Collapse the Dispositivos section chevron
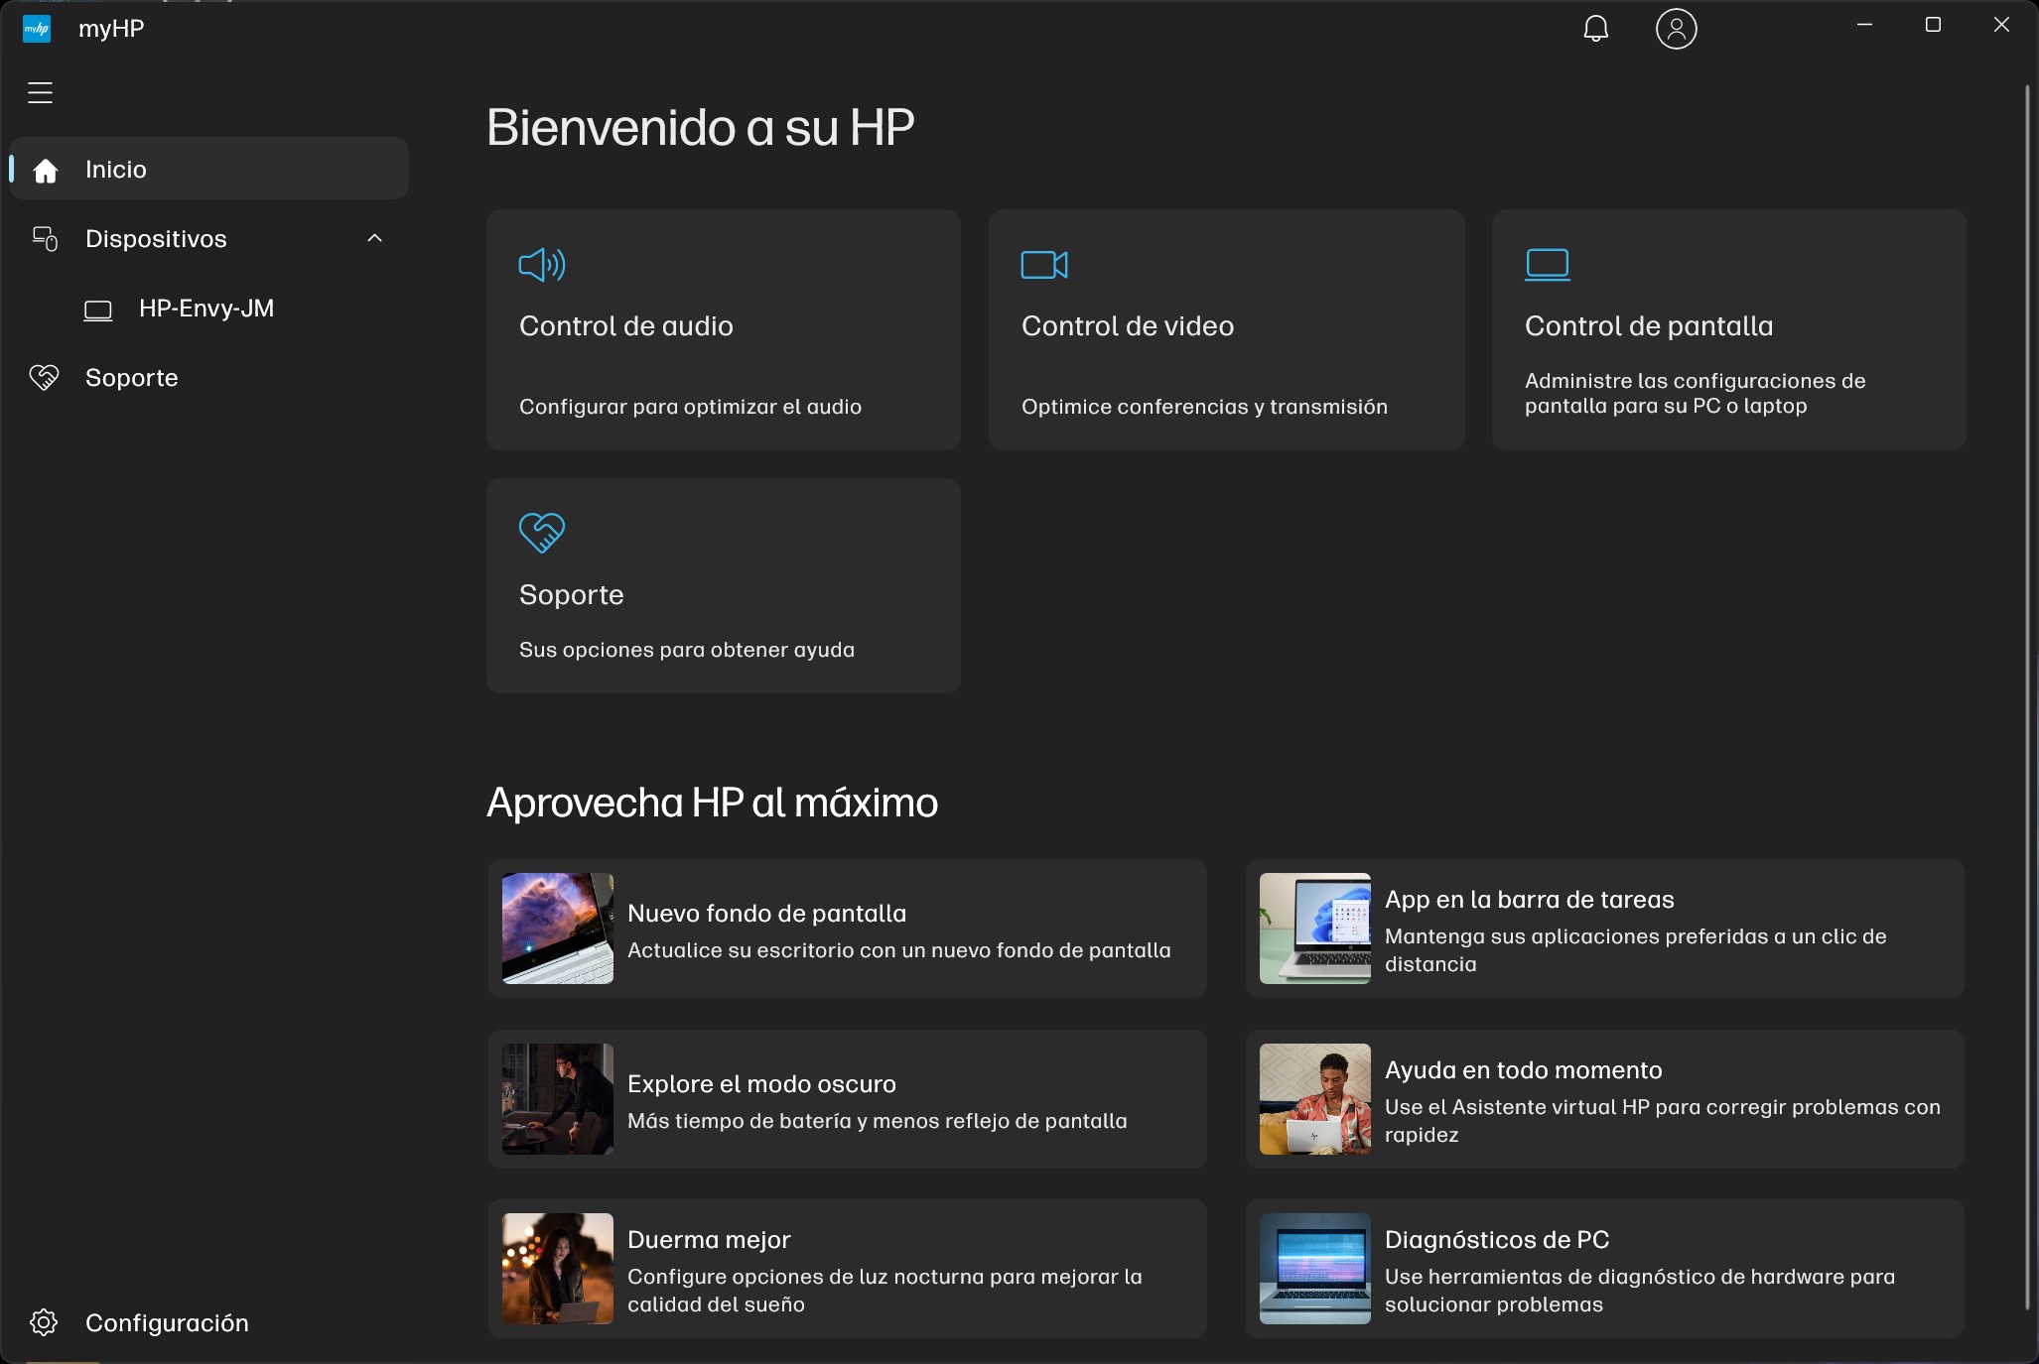Image resolution: width=2039 pixels, height=1364 pixels. tap(374, 238)
